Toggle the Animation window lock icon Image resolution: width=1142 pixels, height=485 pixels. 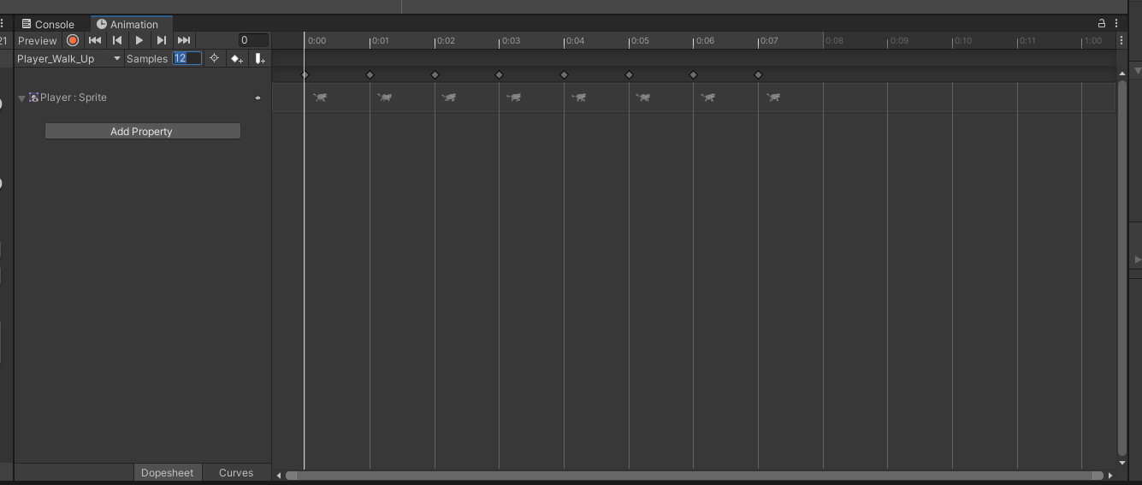[x=1102, y=23]
